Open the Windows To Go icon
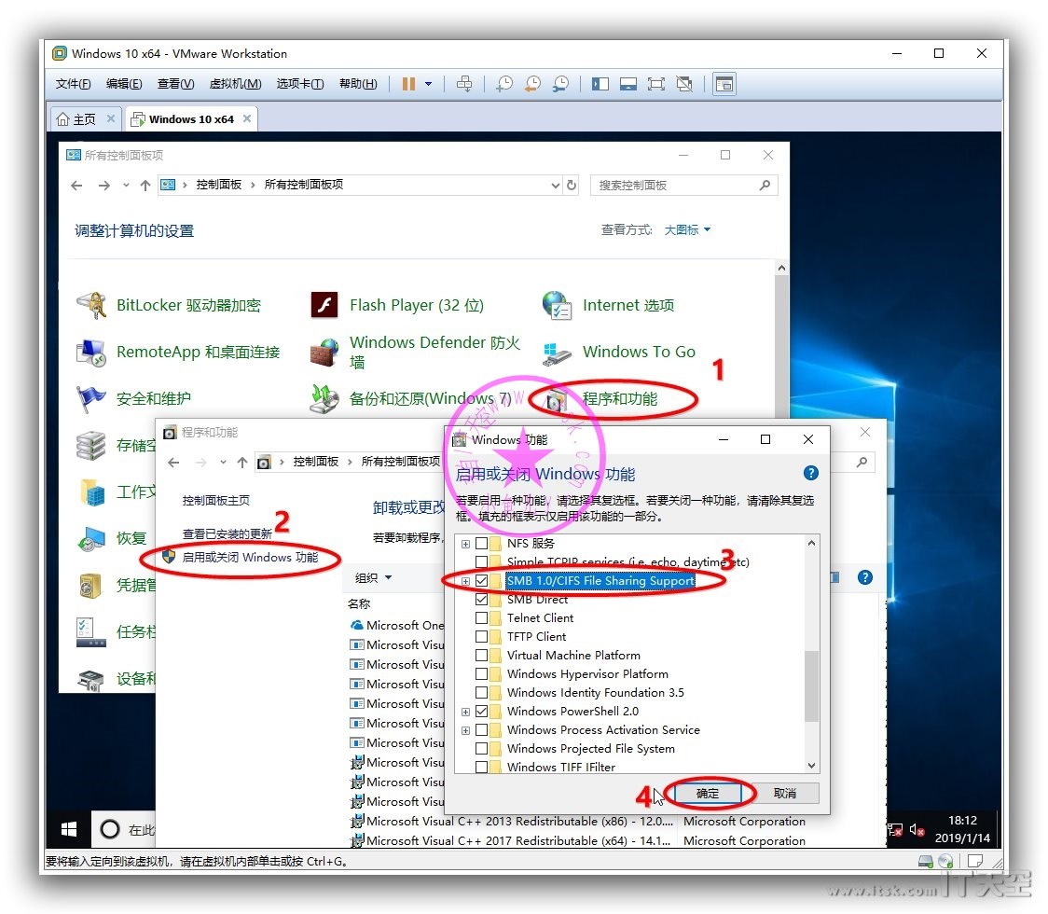Image resolution: width=1048 pixels, height=914 pixels. (x=557, y=353)
